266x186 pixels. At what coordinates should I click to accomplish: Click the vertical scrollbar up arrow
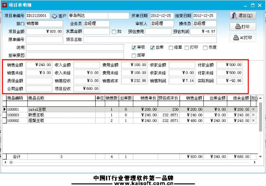coord(260,98)
